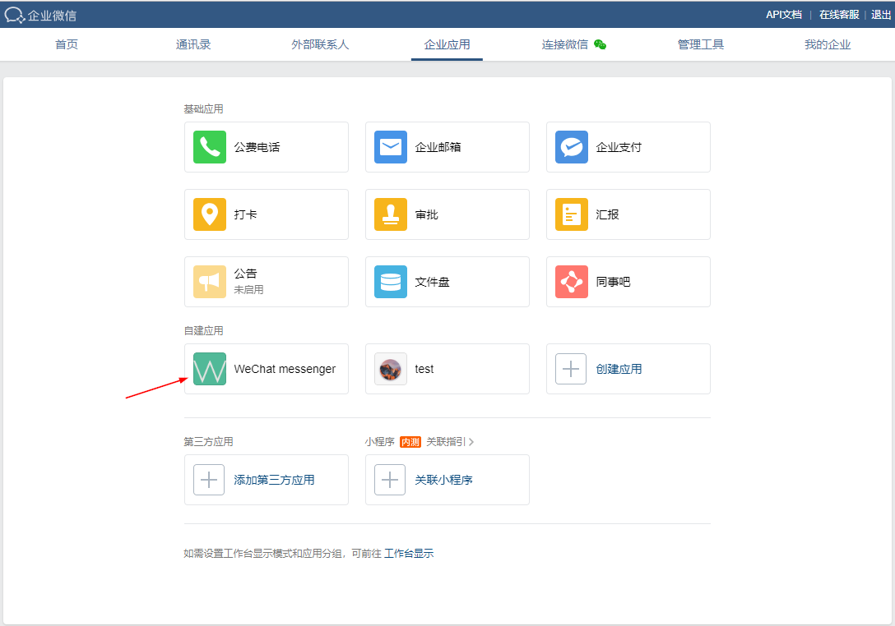Open the test custom app
This screenshot has height=626, width=895.
pos(447,369)
